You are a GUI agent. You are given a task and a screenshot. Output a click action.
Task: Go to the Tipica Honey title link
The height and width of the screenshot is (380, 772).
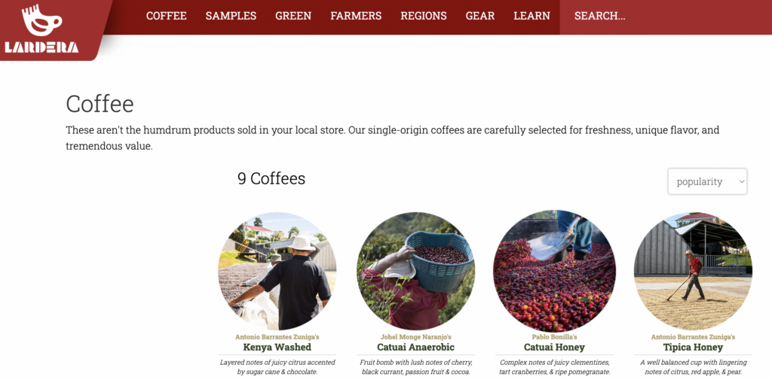pos(693,347)
